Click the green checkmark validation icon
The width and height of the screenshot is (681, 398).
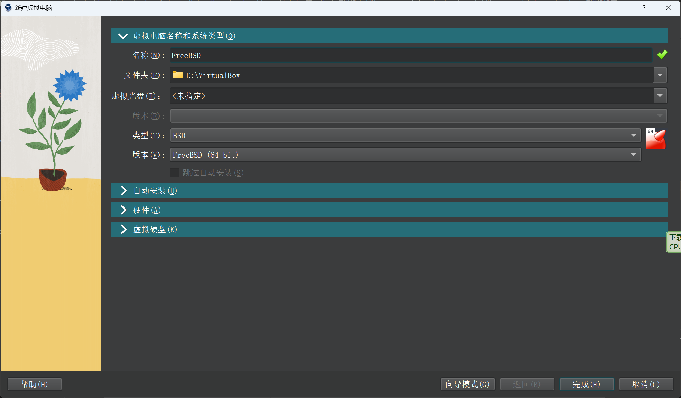point(662,55)
